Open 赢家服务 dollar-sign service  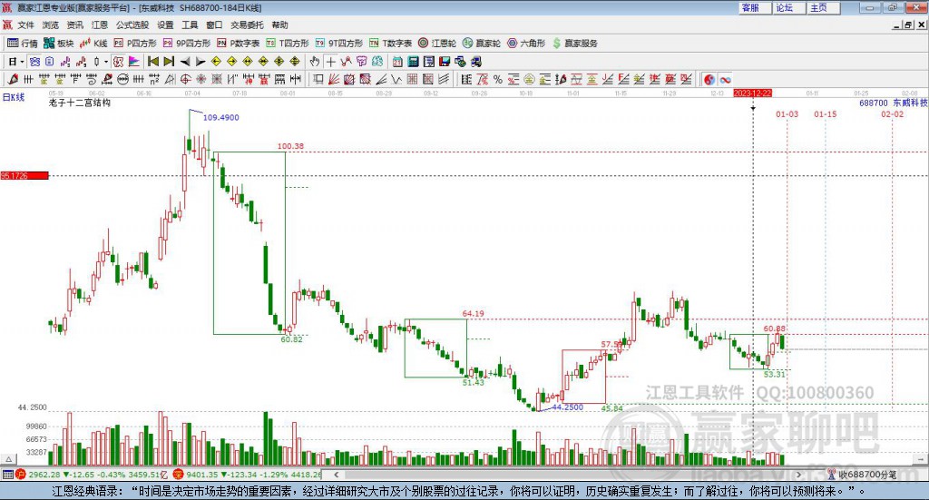click(574, 44)
